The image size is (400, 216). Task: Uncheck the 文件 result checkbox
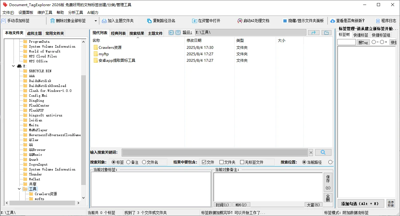(204, 162)
